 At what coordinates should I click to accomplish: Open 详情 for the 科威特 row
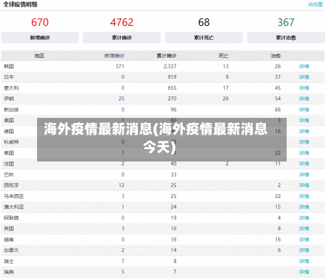pos(304,142)
